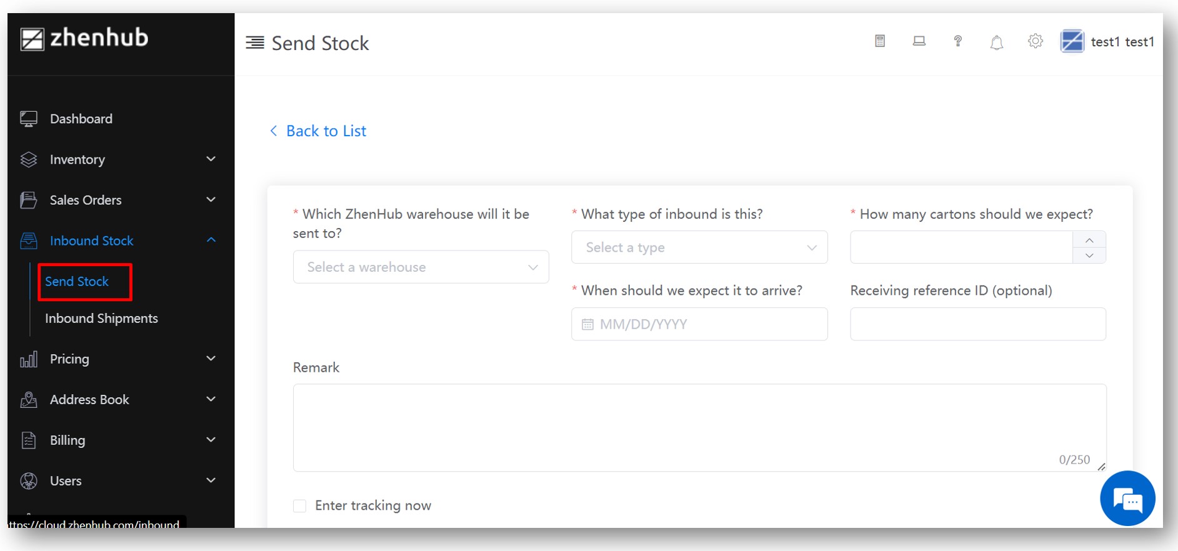This screenshot has width=1178, height=551.
Task: Open test1 test1 user profile
Action: [1107, 42]
